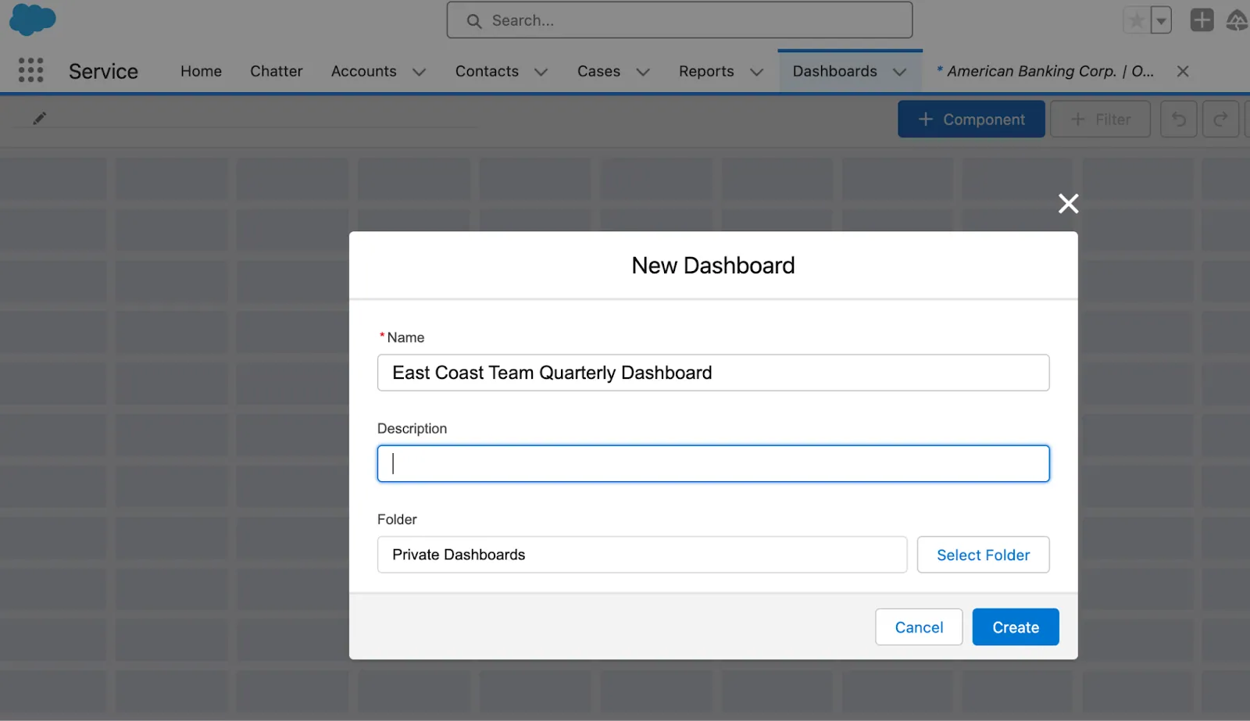
Task: Click the pencil edit icon
Action: pyautogui.click(x=39, y=119)
